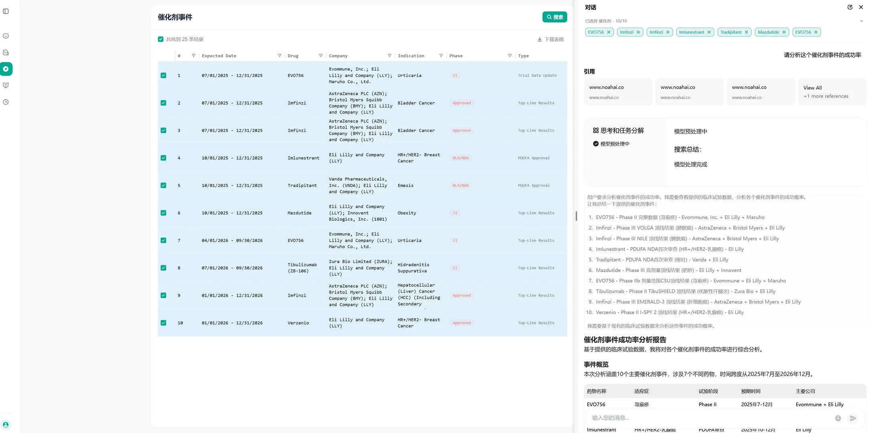The height and width of the screenshot is (433, 870).
Task: Click the BLA/NDA phase tag for Tradipitant
Action: [x=460, y=186]
